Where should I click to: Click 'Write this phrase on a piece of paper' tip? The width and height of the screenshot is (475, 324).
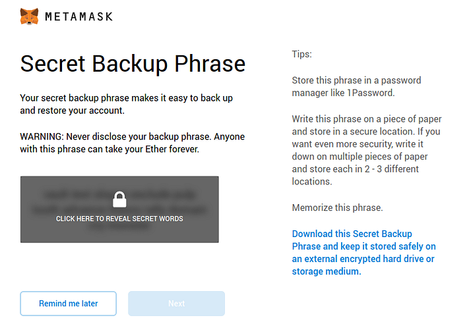click(367, 119)
